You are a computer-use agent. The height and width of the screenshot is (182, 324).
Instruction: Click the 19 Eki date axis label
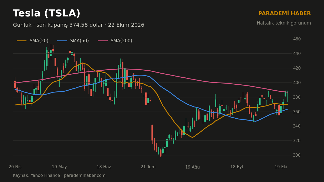point(281,167)
